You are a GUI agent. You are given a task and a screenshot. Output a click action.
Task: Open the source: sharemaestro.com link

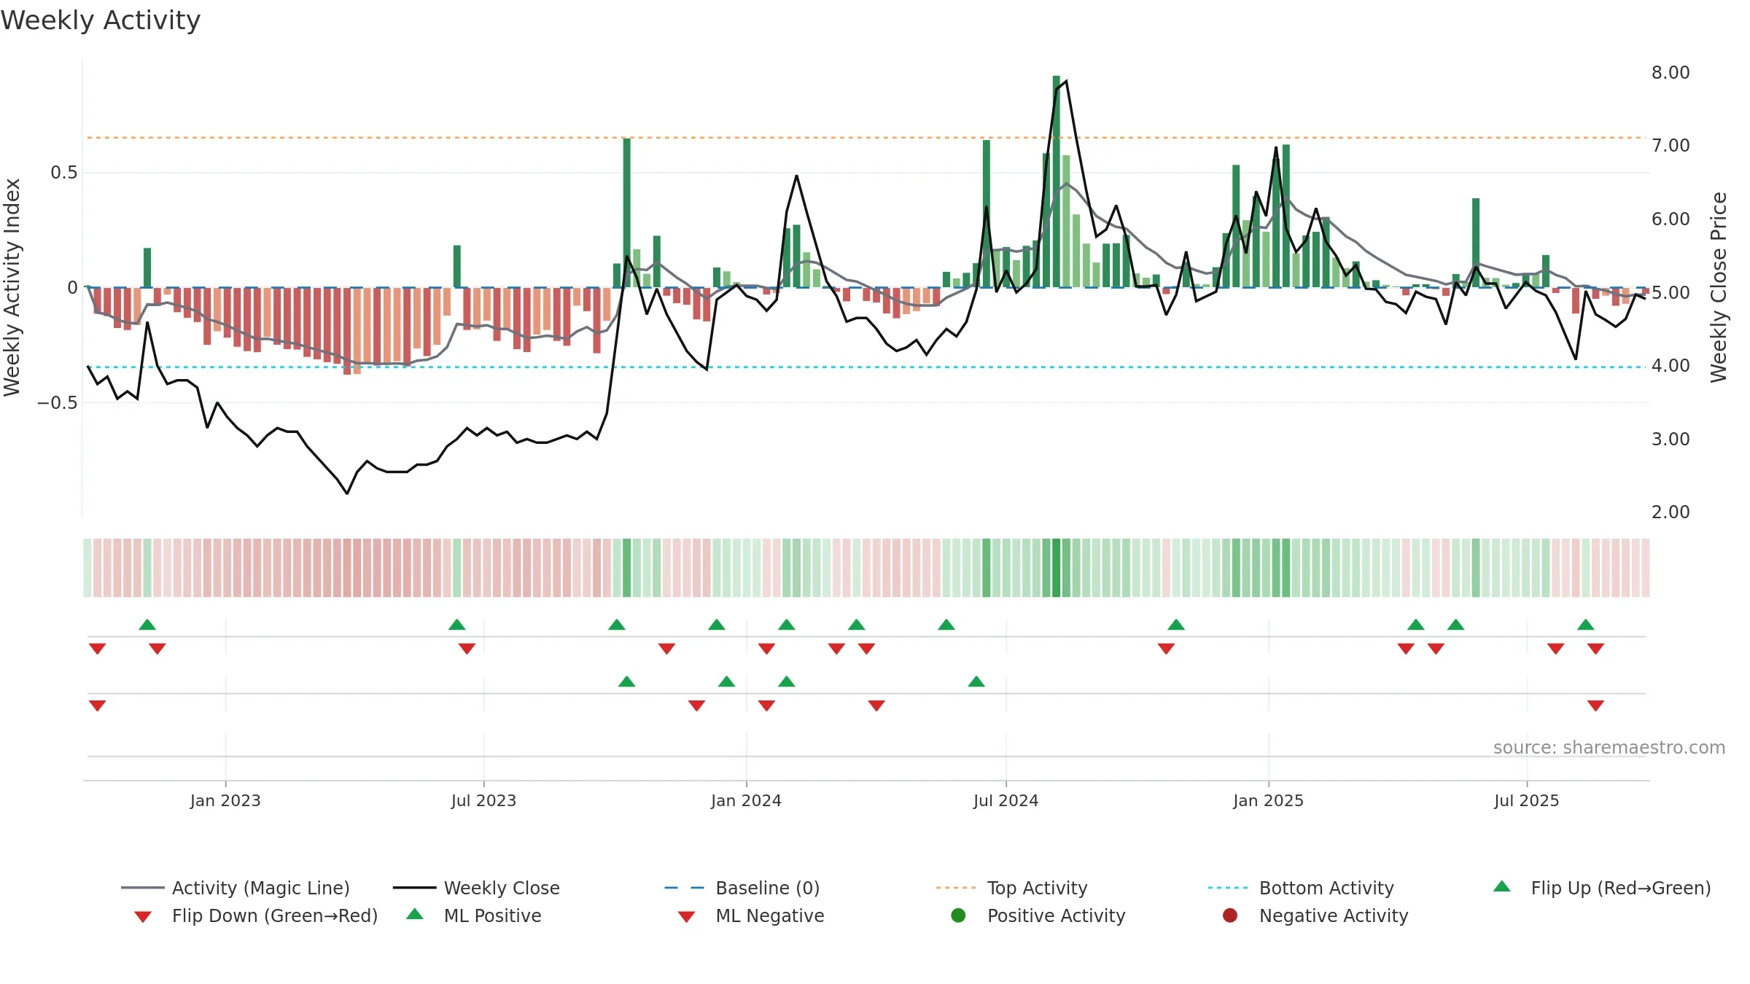tap(1609, 748)
